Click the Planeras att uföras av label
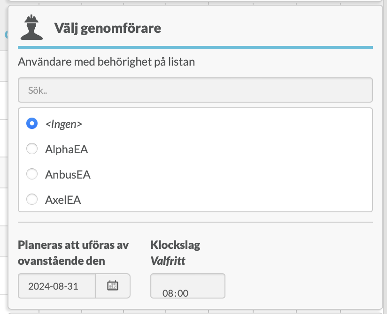The height and width of the screenshot is (314, 387). coord(73,245)
